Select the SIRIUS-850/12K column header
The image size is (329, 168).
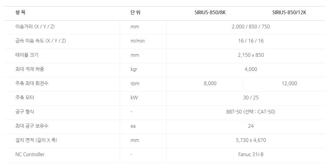point(289,13)
